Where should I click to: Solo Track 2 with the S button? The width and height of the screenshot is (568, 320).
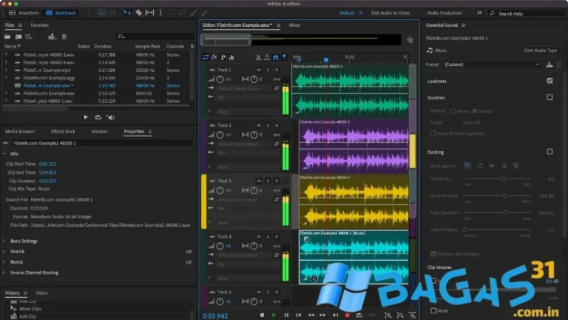(x=268, y=125)
